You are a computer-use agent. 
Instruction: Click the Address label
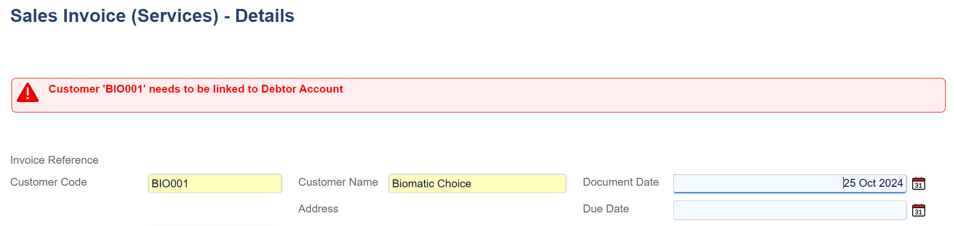click(318, 209)
